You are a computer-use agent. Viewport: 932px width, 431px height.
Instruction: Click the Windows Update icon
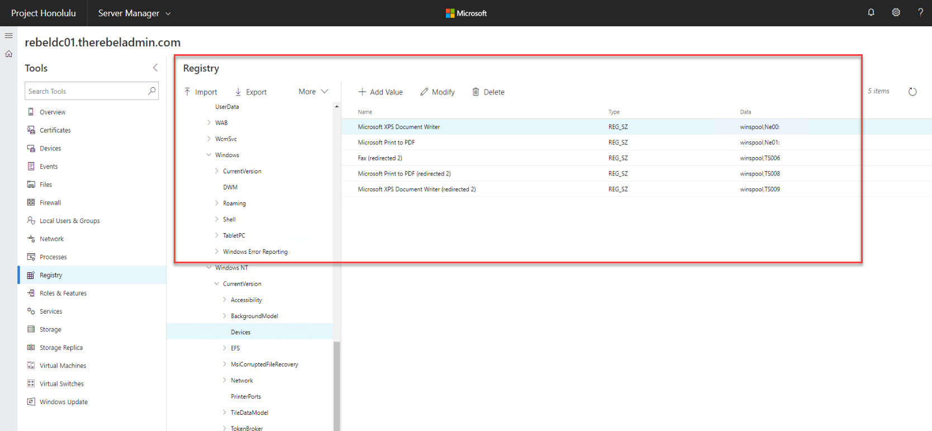pos(31,401)
